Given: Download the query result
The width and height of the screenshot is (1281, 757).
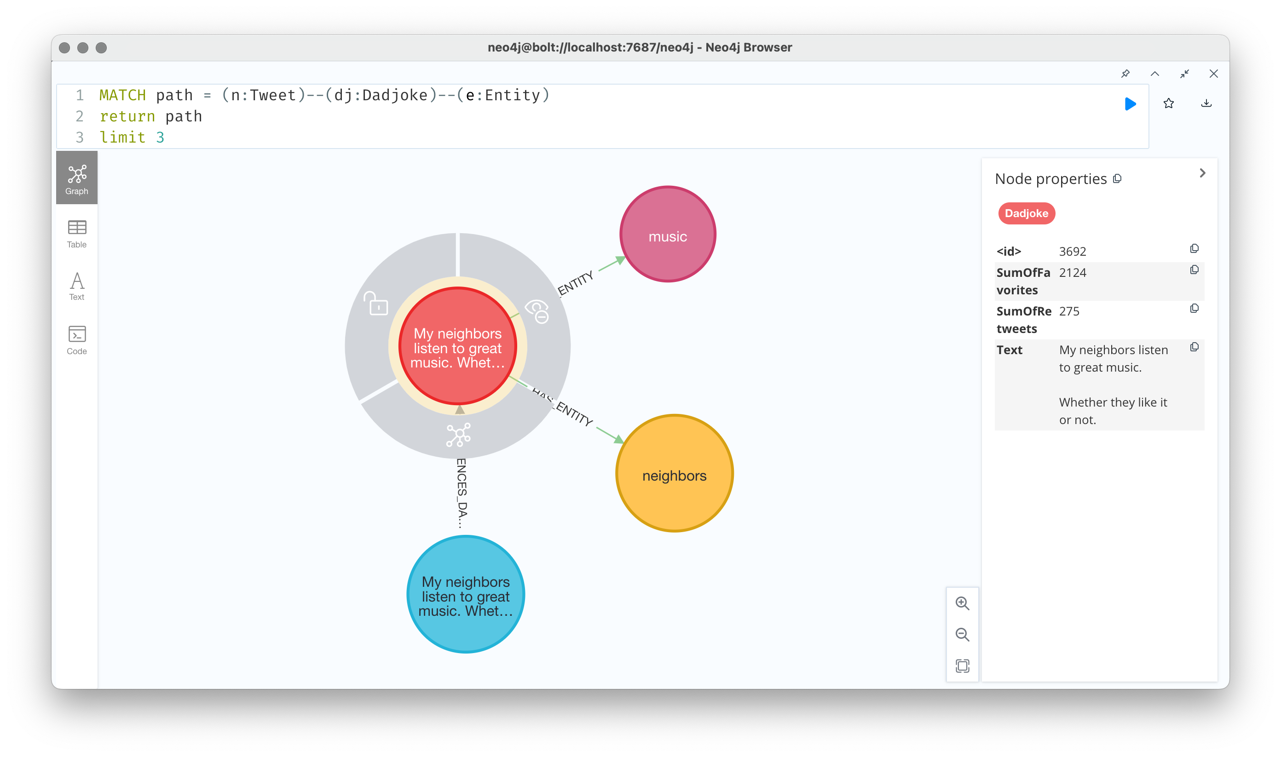Looking at the screenshot, I should coord(1206,103).
